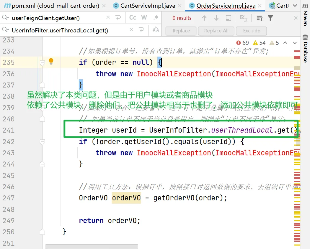Click ImoocMallException on line 236

point(174,74)
